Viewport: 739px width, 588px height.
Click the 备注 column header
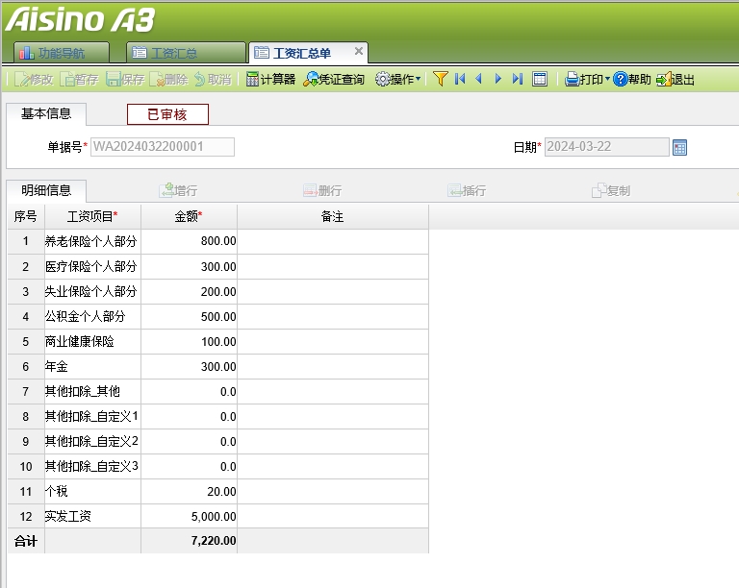pos(333,216)
